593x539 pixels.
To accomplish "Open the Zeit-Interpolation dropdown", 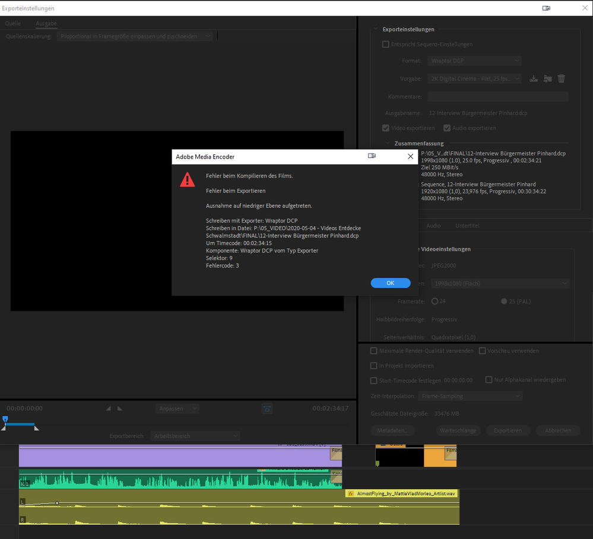I will pos(470,396).
